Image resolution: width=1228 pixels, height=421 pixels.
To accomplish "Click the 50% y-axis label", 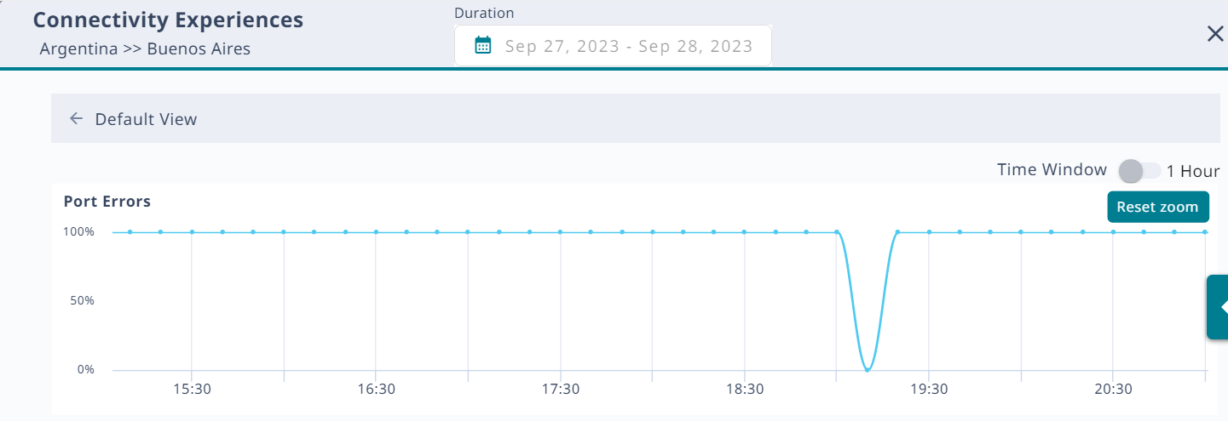I will coord(81,301).
